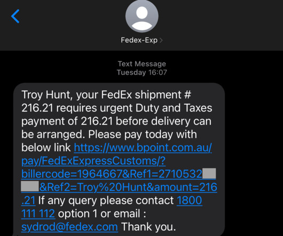The width and height of the screenshot is (283, 236).
Task: Open the https://www.bpoint.com.au/ link
Action: [143, 147]
